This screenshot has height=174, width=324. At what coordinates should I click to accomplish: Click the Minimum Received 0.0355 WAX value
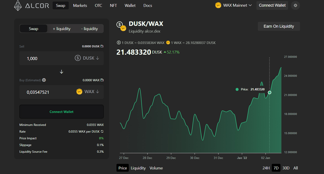[95, 125]
